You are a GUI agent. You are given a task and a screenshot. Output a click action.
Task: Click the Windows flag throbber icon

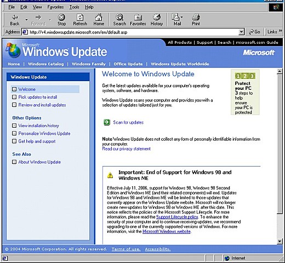pos(276,7)
